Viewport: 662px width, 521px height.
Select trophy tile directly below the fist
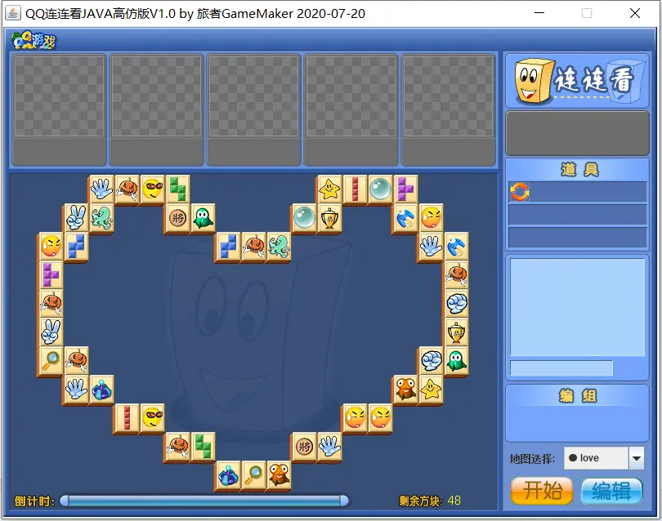(456, 332)
